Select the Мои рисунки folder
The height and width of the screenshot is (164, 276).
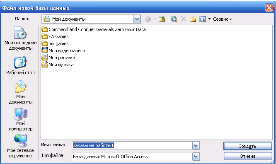pyautogui.click(x=58, y=58)
